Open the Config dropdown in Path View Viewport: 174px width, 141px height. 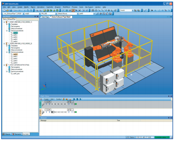pos(59,99)
